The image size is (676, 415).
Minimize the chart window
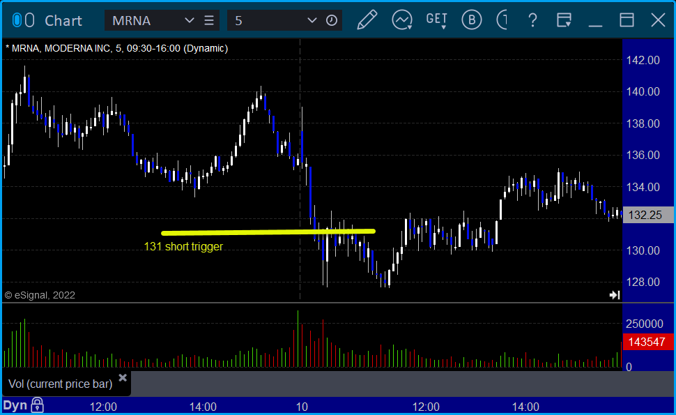point(595,25)
